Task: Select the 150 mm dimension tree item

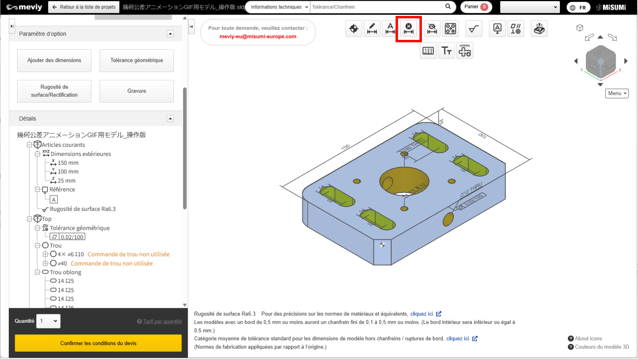Action: click(68, 163)
